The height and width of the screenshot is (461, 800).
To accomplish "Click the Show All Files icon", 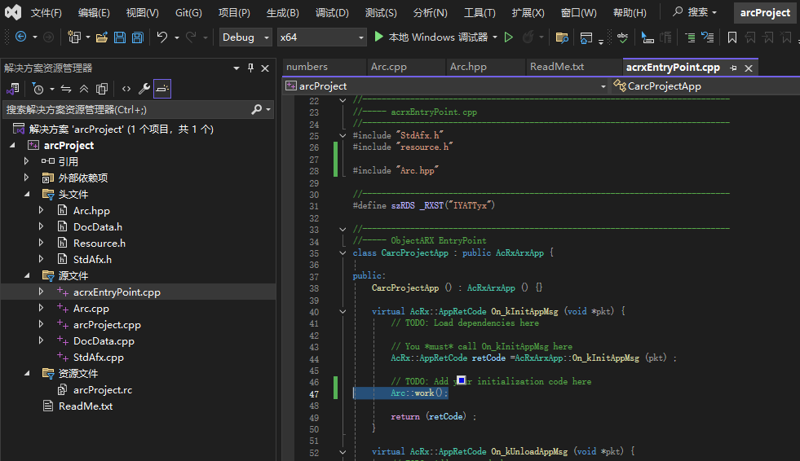I will [x=102, y=89].
